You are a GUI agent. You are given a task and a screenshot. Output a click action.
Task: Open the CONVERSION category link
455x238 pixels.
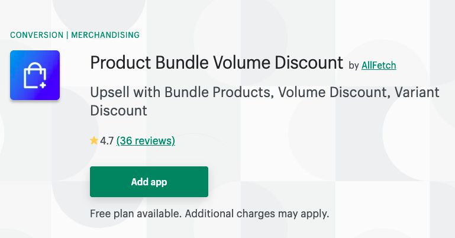click(x=37, y=35)
